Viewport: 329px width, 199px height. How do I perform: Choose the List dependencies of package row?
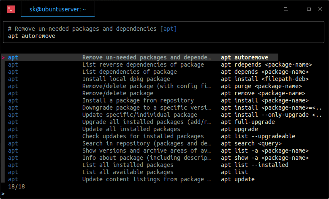tap(129, 72)
